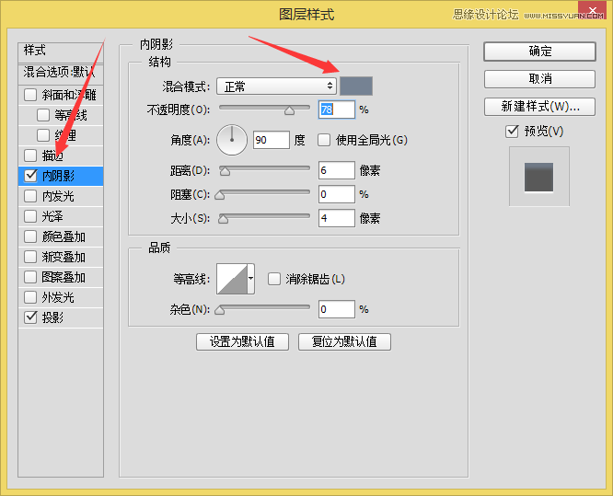Click the 杂色 slider handle

click(220, 310)
